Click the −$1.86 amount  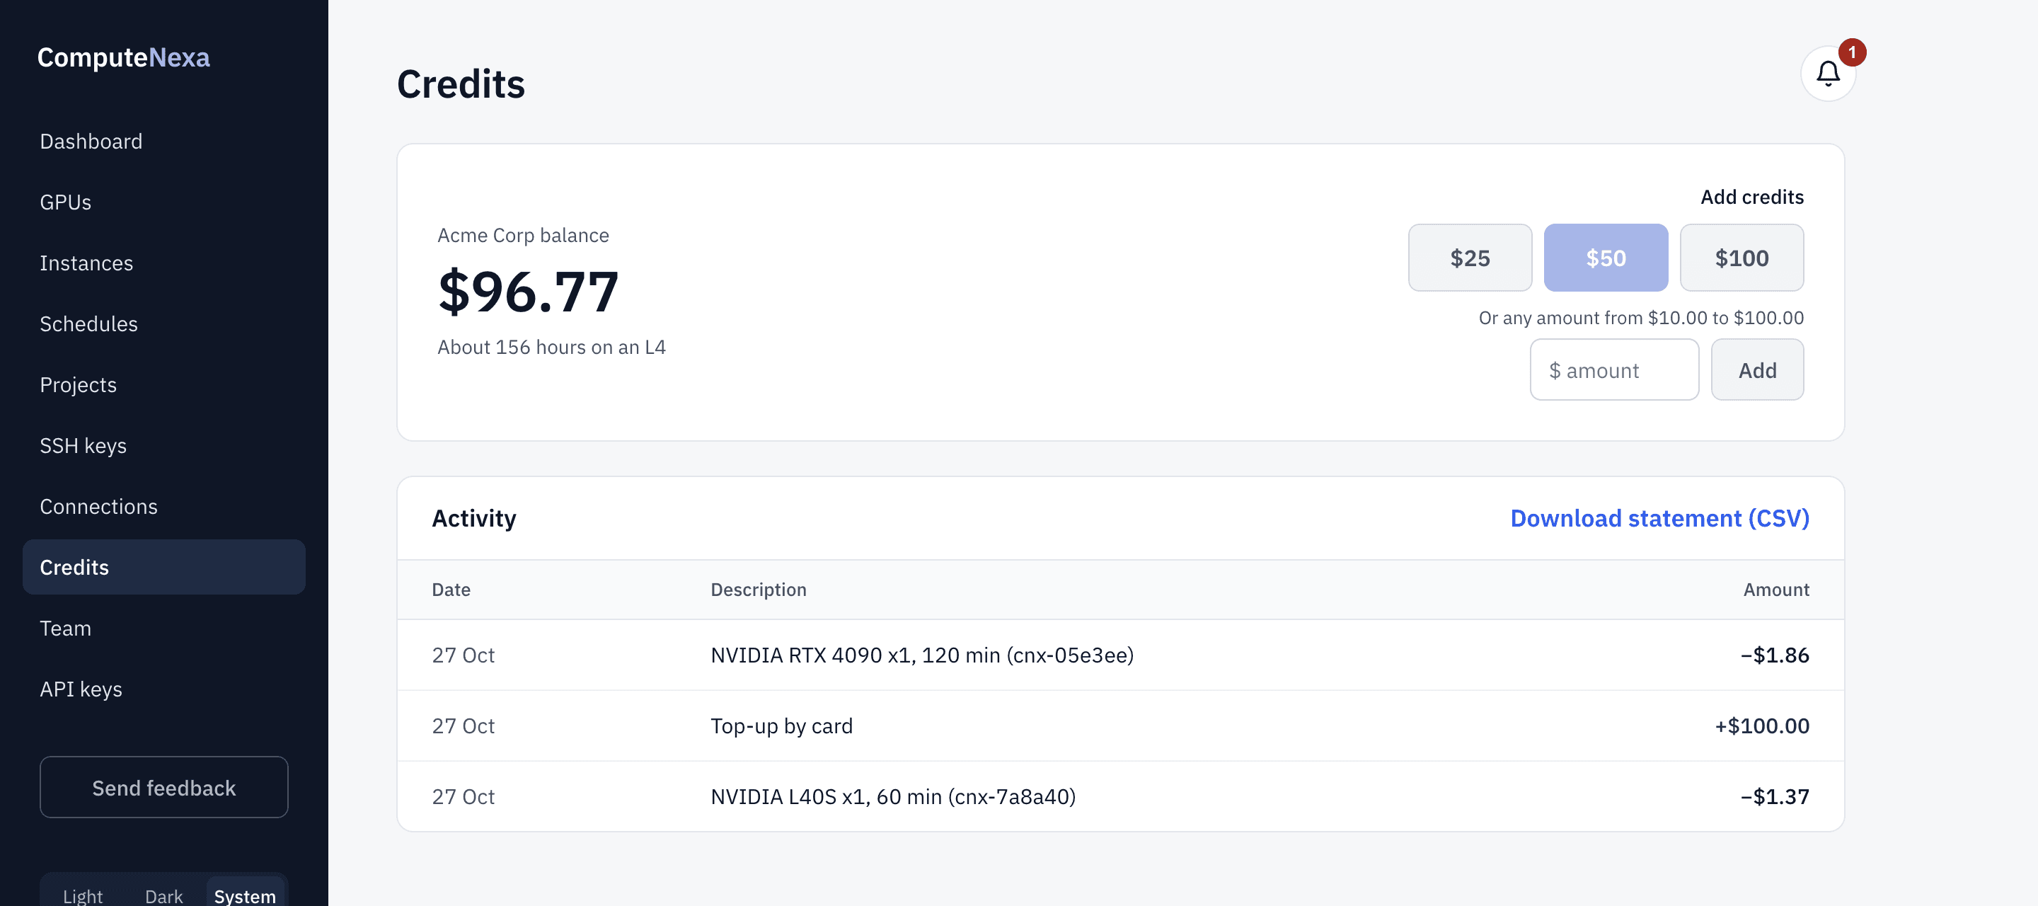(x=1775, y=655)
